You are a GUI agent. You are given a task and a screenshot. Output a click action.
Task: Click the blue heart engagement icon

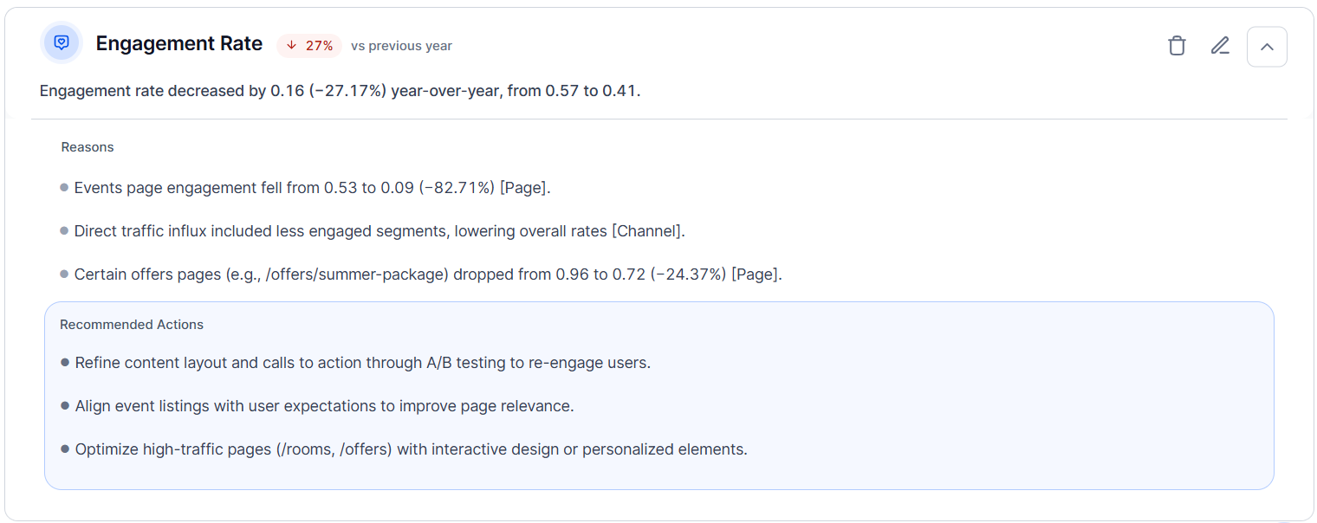62,42
